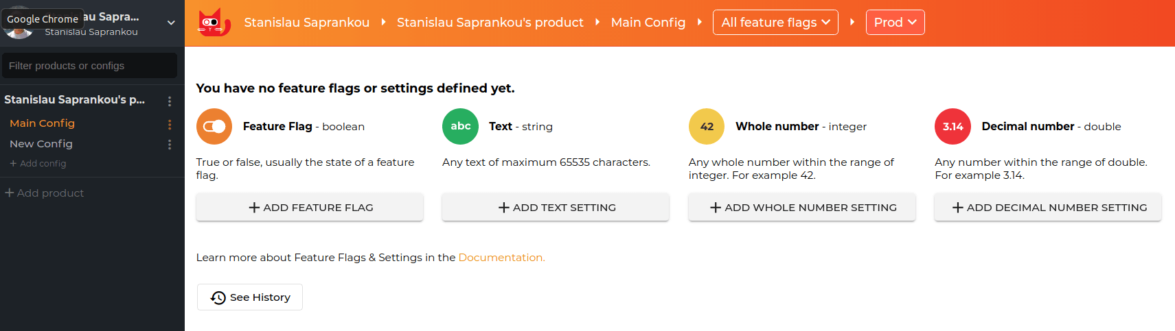The image size is (1175, 331).
Task: Open the Prod environment dropdown
Action: pos(895,22)
